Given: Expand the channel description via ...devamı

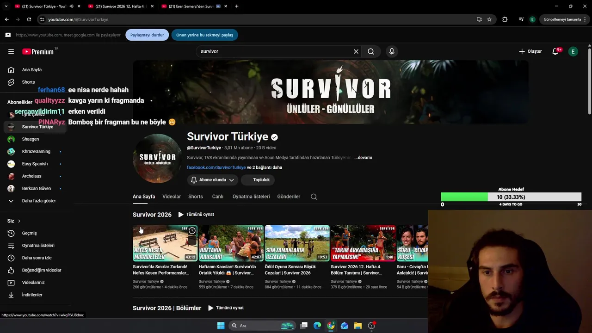Looking at the screenshot, I should [x=363, y=158].
